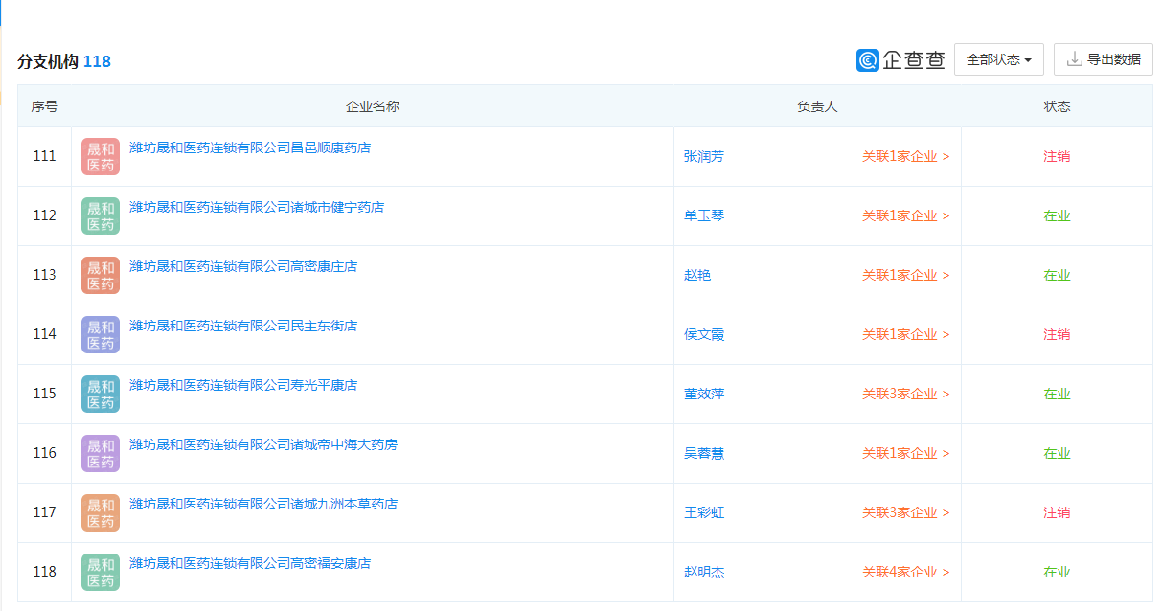Click the 晟和医药 logo in row 116

(101, 453)
